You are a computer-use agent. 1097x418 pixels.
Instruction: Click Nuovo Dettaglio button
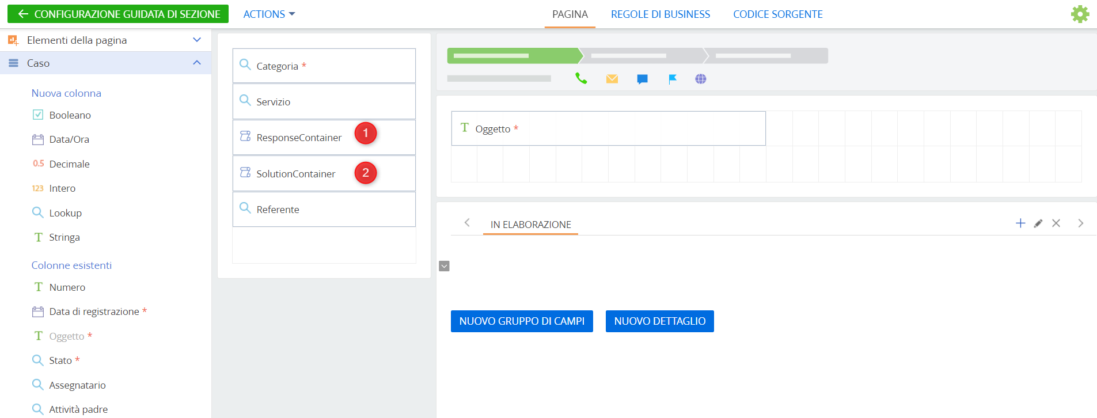[x=660, y=321]
